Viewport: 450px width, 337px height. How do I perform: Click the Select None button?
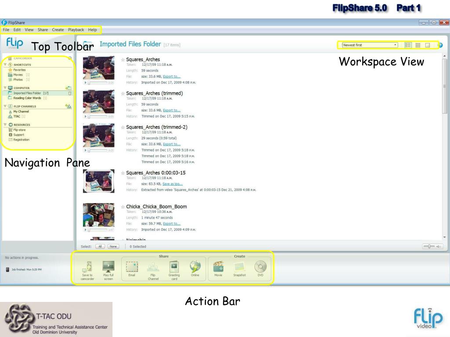pyautogui.click(x=113, y=247)
